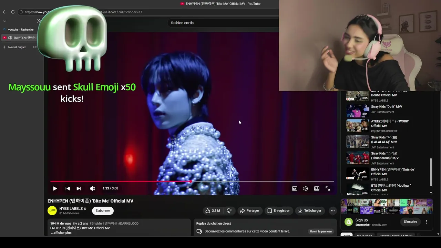This screenshot has width=441, height=248.
Task: Click chat replay icon beside Découvrez text
Action: click(x=199, y=231)
